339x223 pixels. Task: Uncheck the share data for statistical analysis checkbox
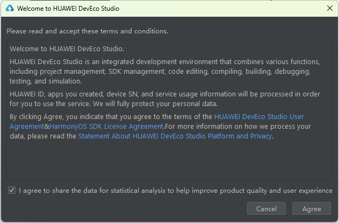pyautogui.click(x=12, y=191)
